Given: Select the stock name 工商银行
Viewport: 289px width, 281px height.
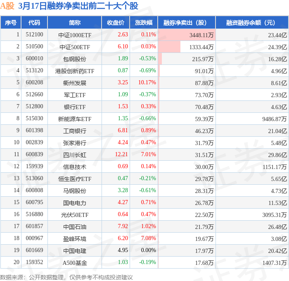Looking at the screenshot, I should point(75,131).
